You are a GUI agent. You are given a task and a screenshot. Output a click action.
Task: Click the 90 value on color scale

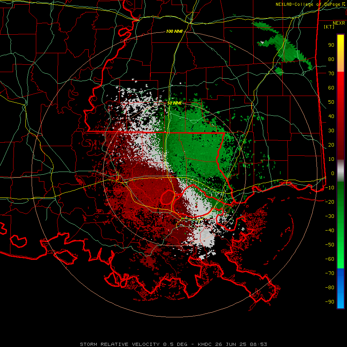331,45
